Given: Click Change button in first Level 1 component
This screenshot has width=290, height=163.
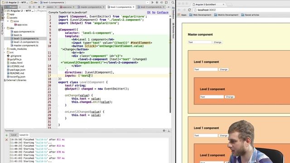Looking at the screenshot, I should pos(223,69).
